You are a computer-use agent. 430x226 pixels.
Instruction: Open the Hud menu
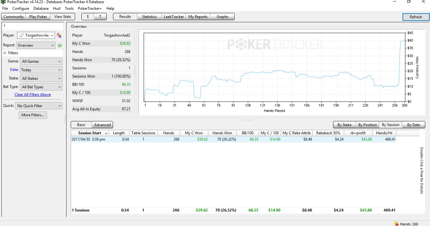[57, 9]
